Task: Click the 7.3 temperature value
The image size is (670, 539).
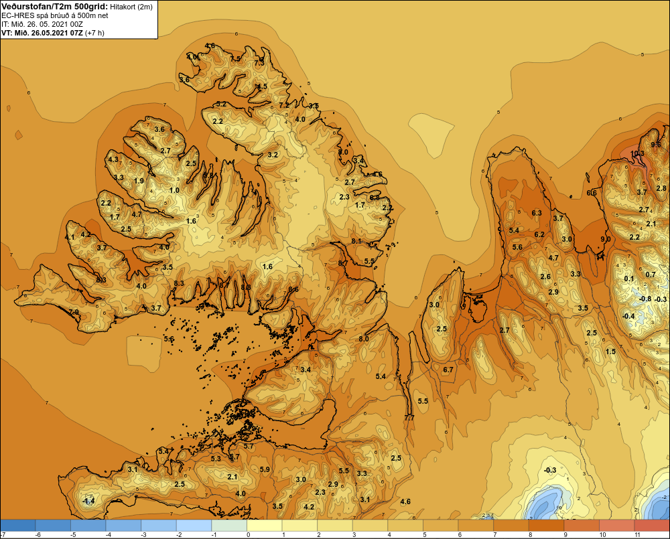Action: click(x=259, y=63)
